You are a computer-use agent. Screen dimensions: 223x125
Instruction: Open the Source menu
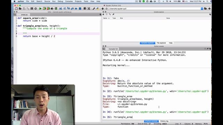coord(47,1)
